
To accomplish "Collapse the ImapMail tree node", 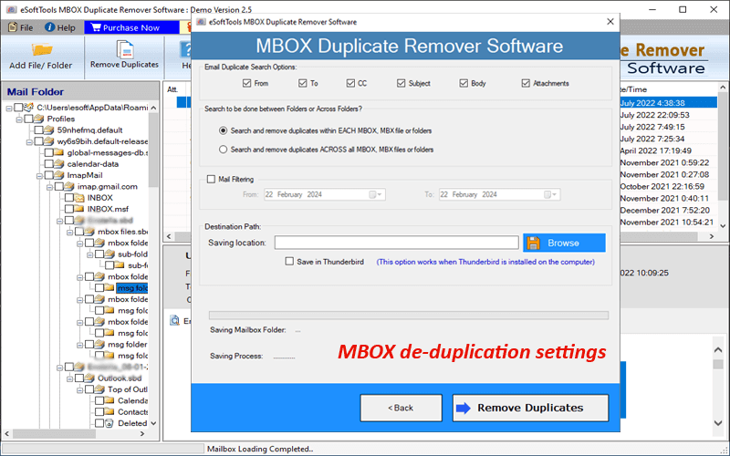I will pyautogui.click(x=39, y=175).
